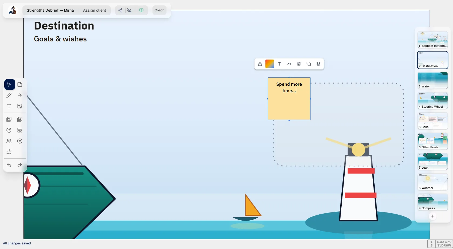Start presentation screen mode icon
This screenshot has width=453, height=249.
coord(141,10)
